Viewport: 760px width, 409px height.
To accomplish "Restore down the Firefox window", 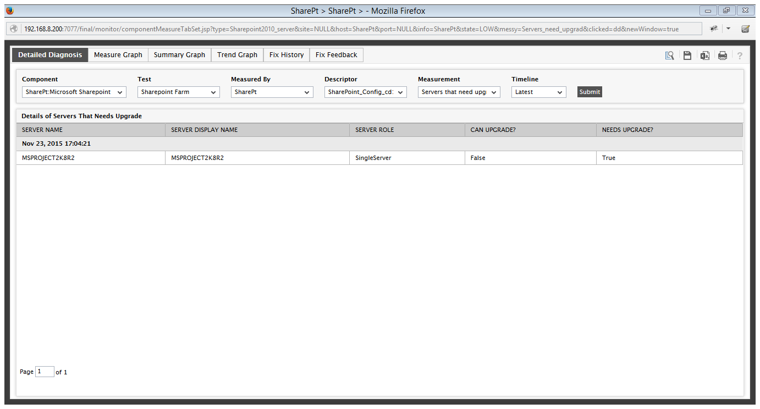I will point(727,10).
